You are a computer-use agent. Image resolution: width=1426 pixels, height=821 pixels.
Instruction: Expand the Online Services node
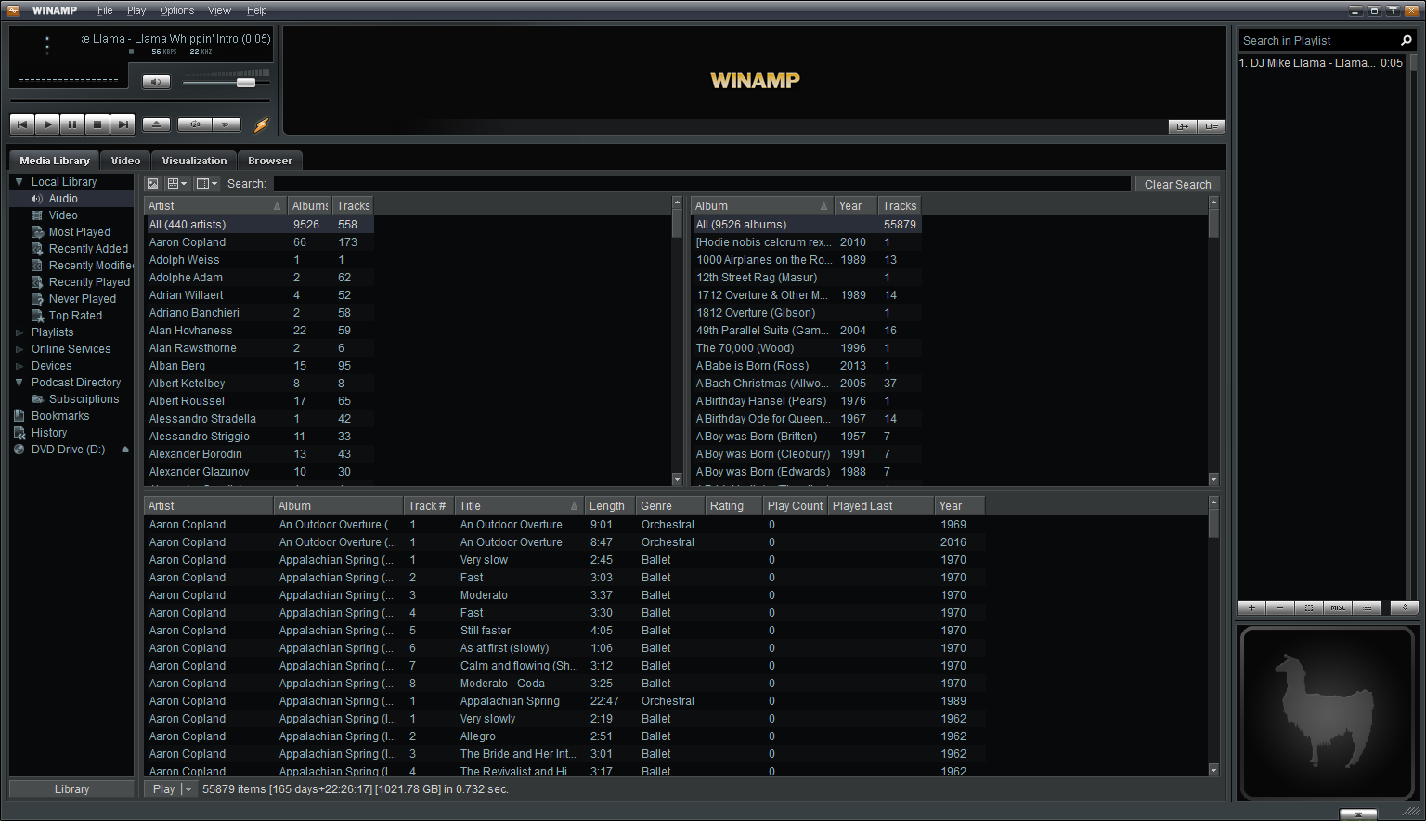click(x=19, y=349)
